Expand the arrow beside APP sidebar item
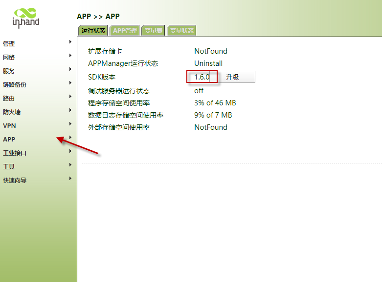Image resolution: width=382 pixels, height=282 pixels. (x=70, y=138)
